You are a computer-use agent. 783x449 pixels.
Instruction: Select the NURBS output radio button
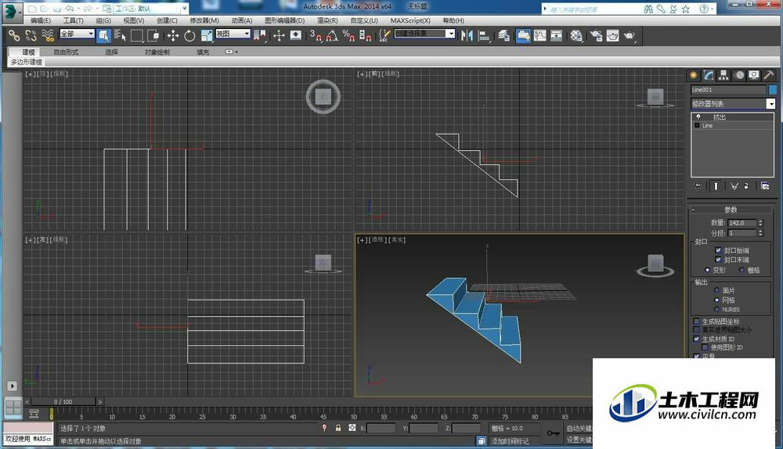[x=716, y=309]
